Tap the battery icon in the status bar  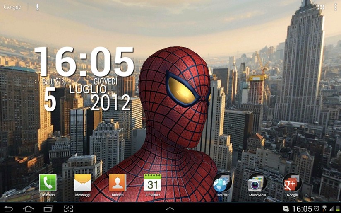click(x=337, y=208)
